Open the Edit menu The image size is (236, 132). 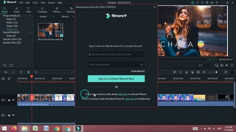[x=28, y=3]
